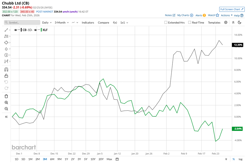Open the Help question mark icon
Viewport: 247px width, 166px height.
tap(242, 16)
